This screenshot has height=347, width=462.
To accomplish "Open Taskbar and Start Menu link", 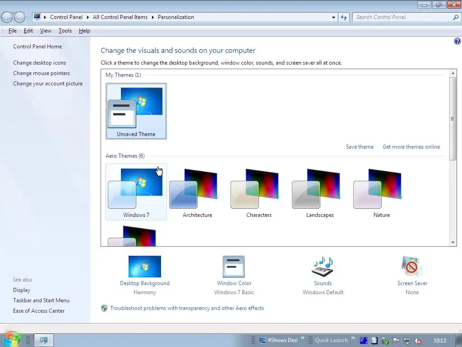I will [x=41, y=300].
